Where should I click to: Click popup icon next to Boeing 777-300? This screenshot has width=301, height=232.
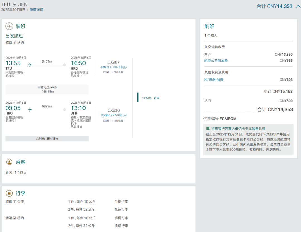[125, 115]
